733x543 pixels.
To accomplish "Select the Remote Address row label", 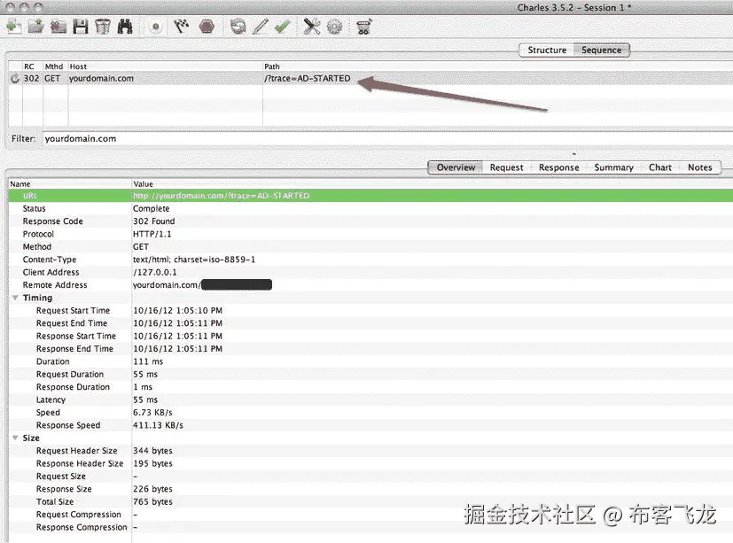I will [55, 284].
